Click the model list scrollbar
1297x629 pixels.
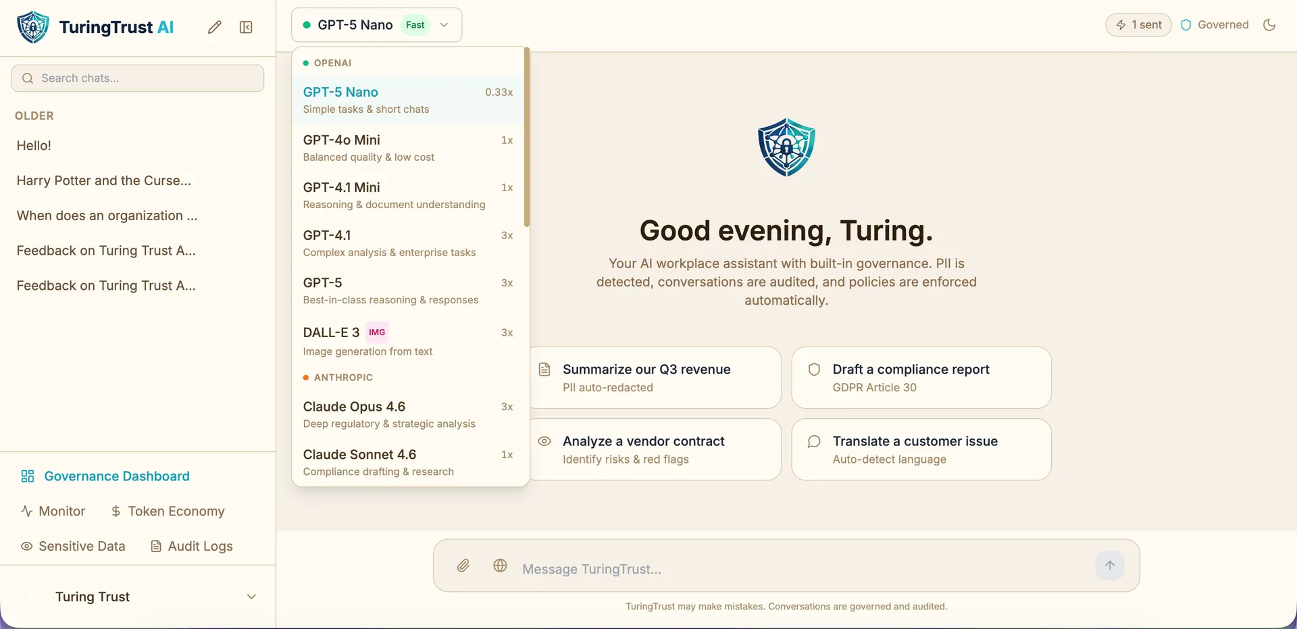[x=527, y=138]
